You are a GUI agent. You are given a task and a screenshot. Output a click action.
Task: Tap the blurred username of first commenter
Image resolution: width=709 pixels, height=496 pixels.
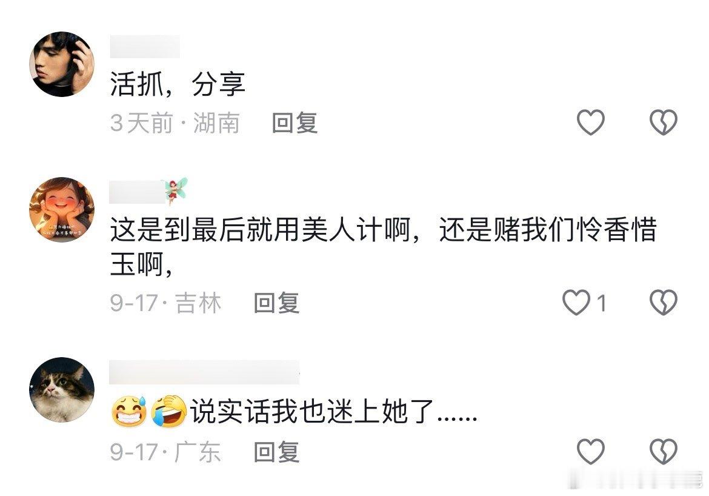point(145,47)
